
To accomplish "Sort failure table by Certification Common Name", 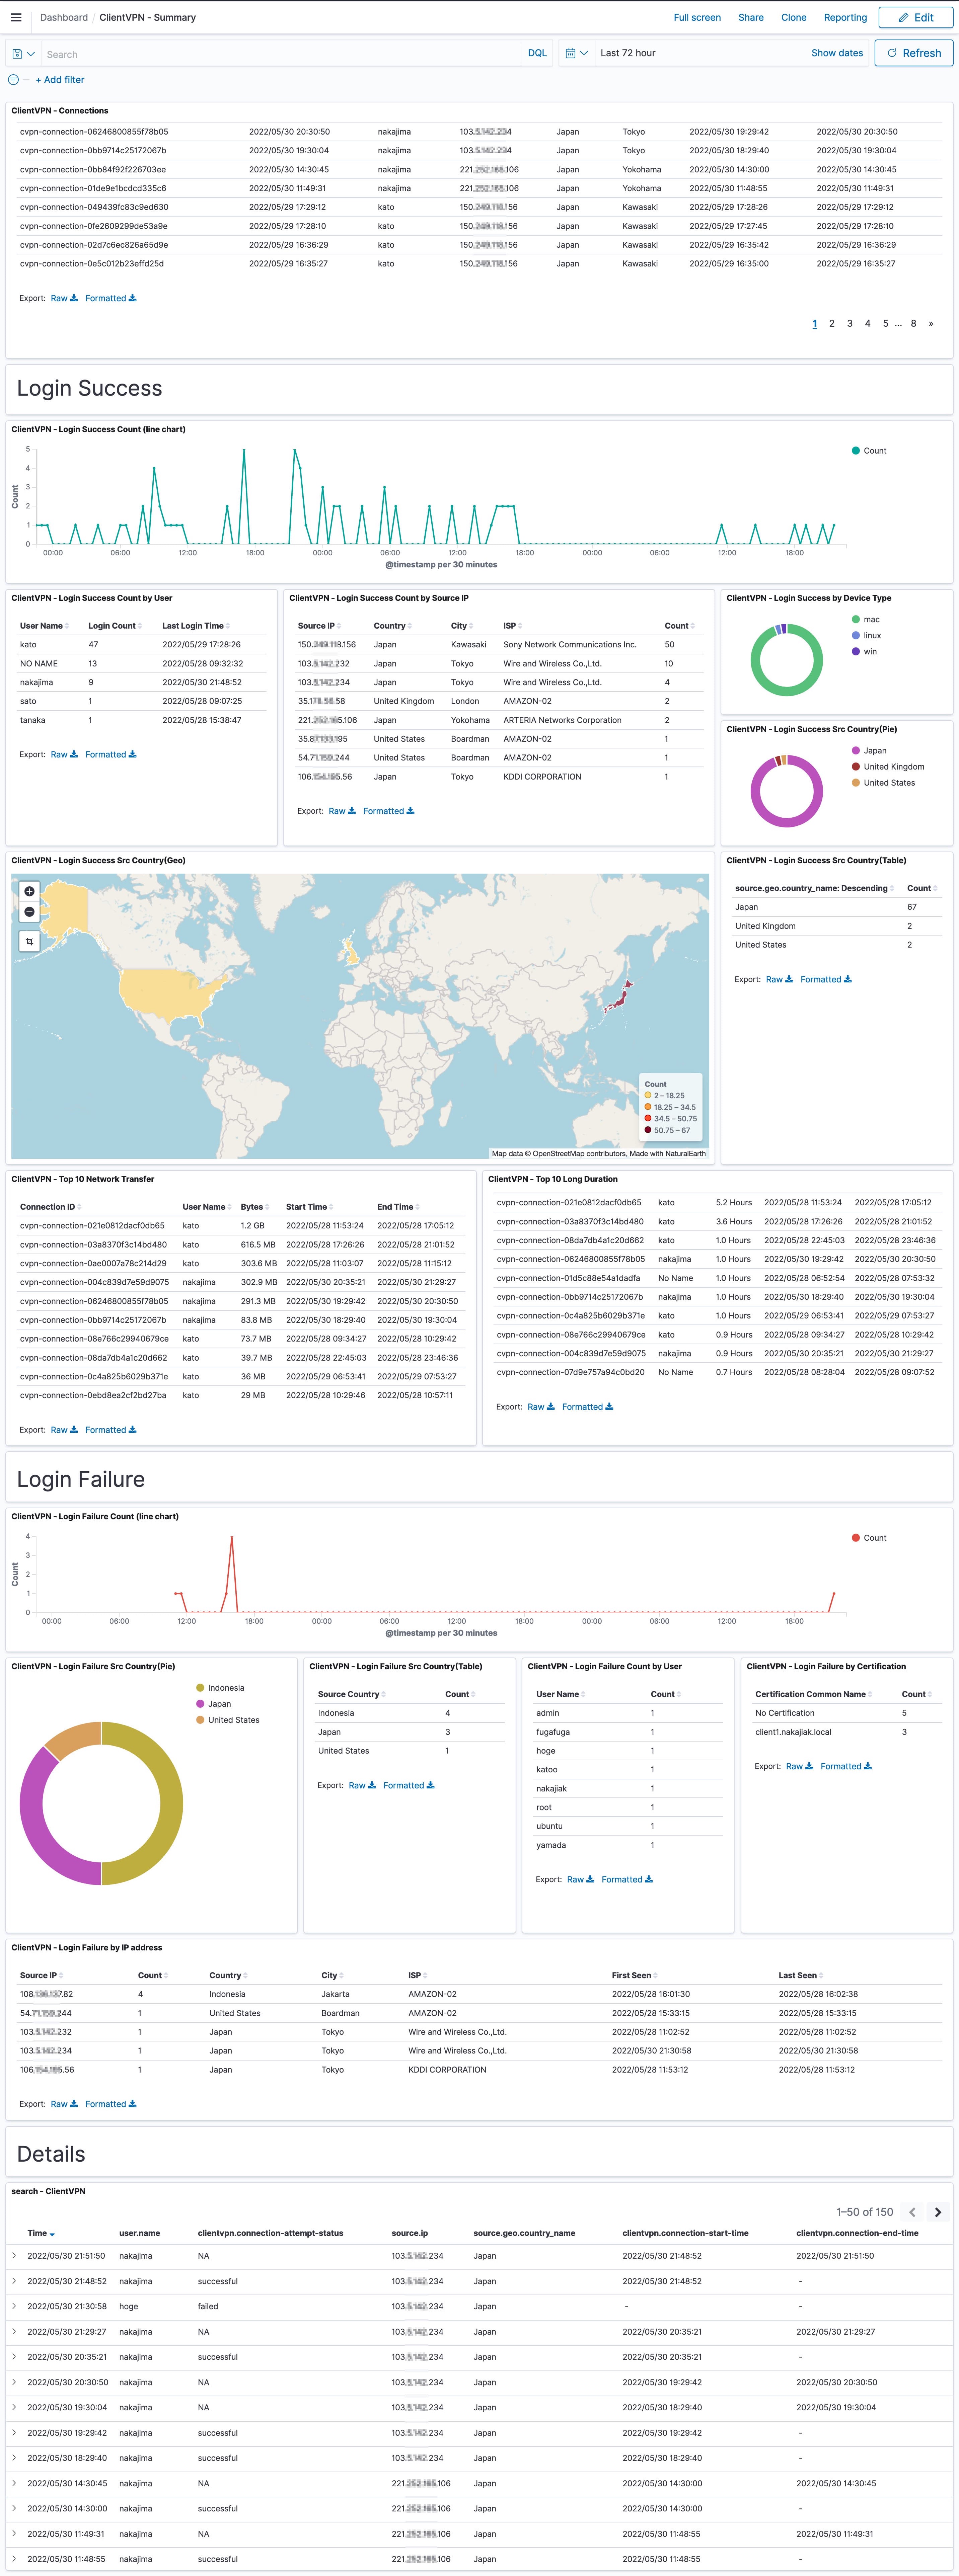I will 813,1694.
